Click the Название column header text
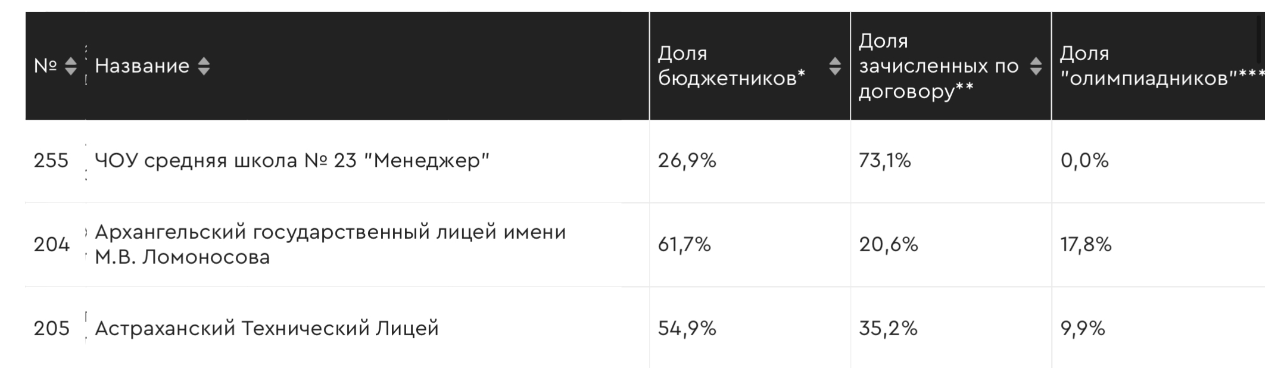The image size is (1281, 368). (142, 66)
